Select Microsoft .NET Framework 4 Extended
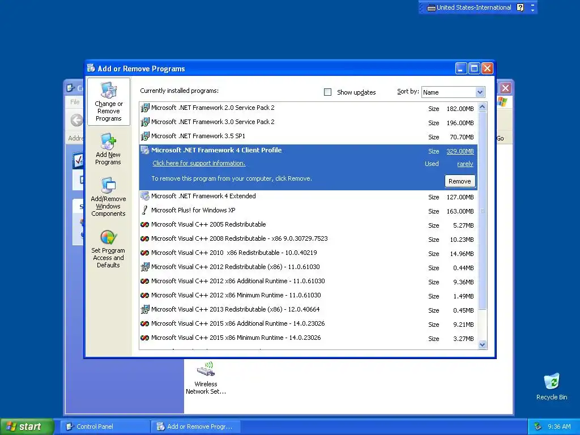The height and width of the screenshot is (435, 580). (x=309, y=197)
